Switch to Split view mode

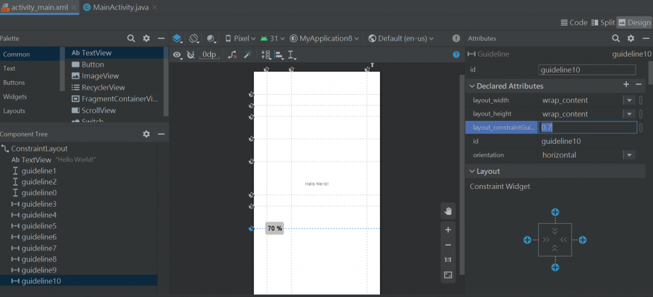(x=603, y=22)
